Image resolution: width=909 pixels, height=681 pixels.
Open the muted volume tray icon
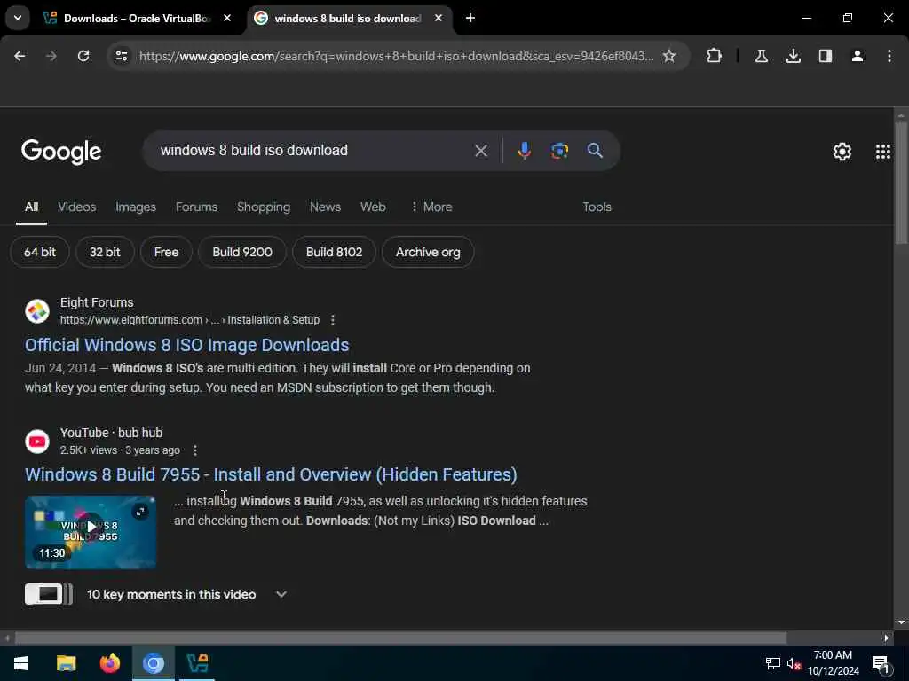click(794, 664)
